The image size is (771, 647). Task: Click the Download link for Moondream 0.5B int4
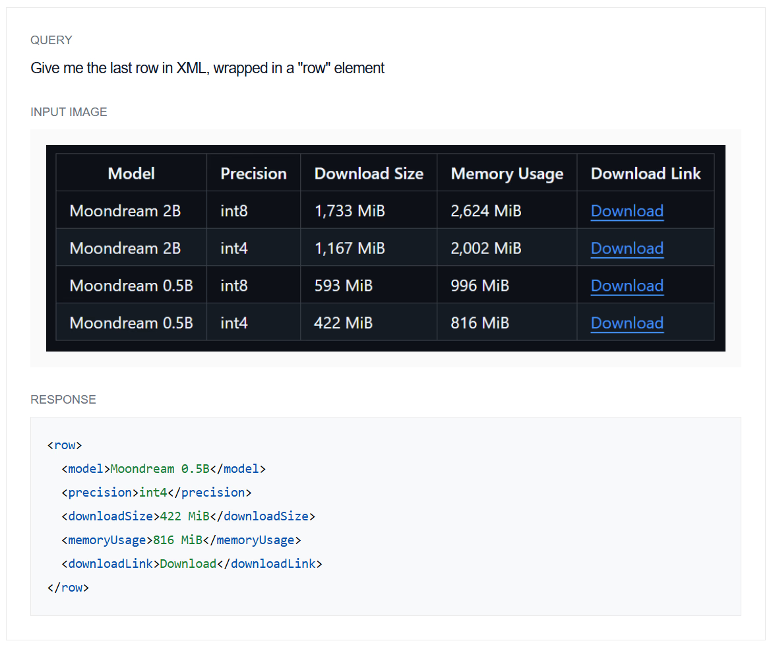[627, 323]
